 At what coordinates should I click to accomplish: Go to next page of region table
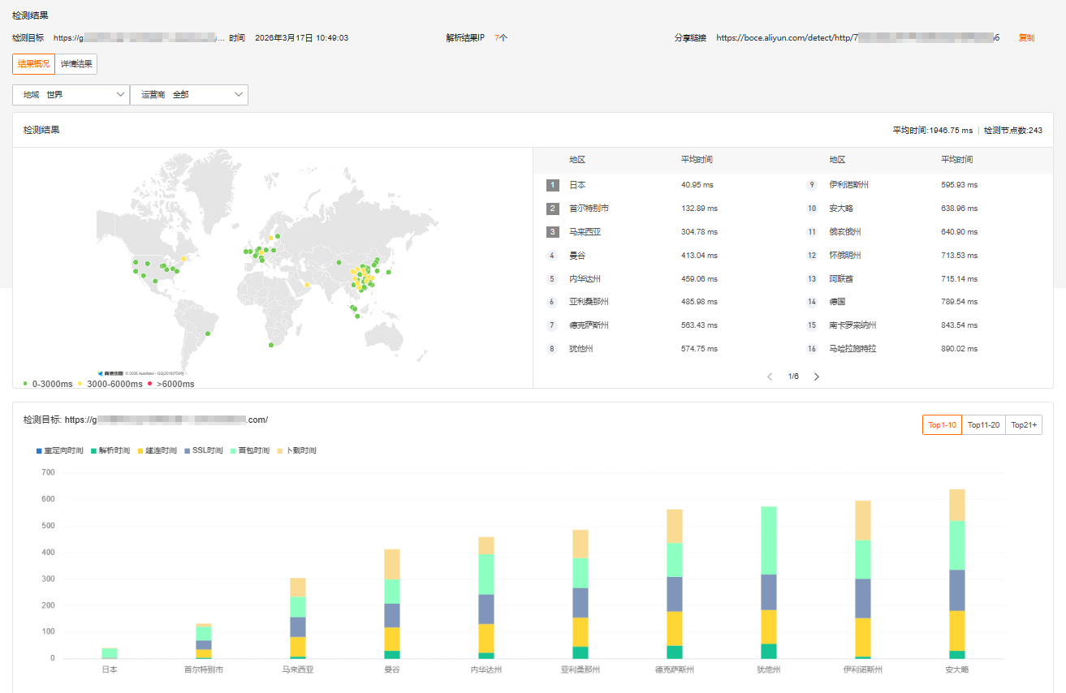pyautogui.click(x=817, y=377)
